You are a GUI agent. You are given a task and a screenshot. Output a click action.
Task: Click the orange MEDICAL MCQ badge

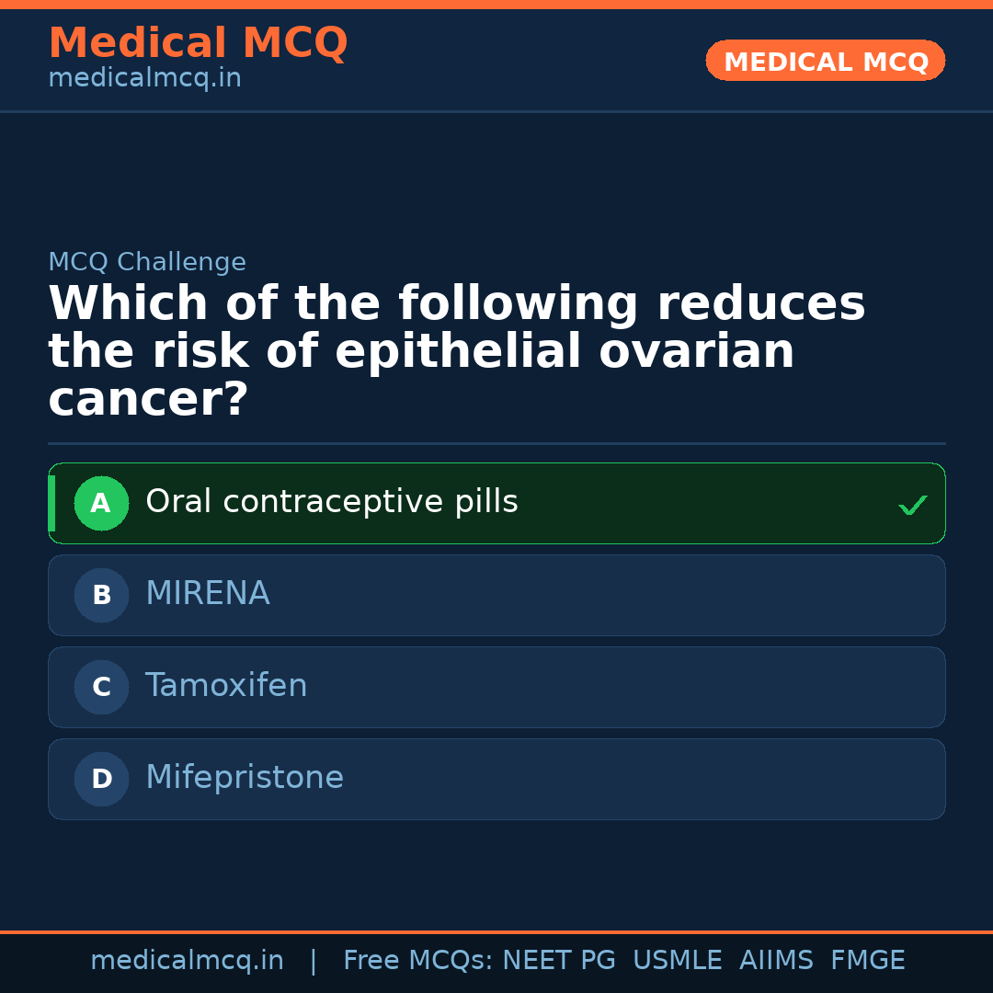[825, 61]
